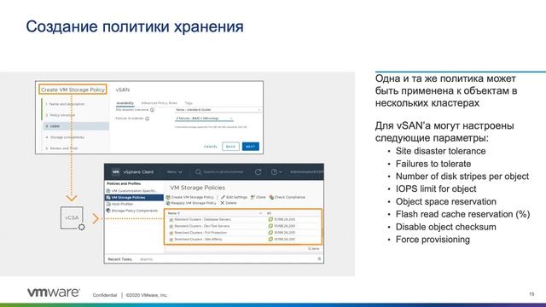Click policy icon beside Full Protection row

[171, 233]
